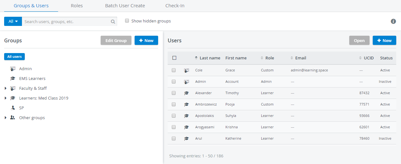
Task: Click the Admin group presenter icon
Action: tap(13, 69)
